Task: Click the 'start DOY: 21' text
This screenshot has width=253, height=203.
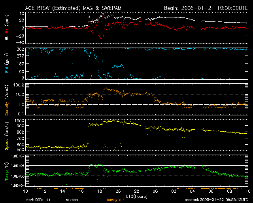Action: click(x=38, y=200)
